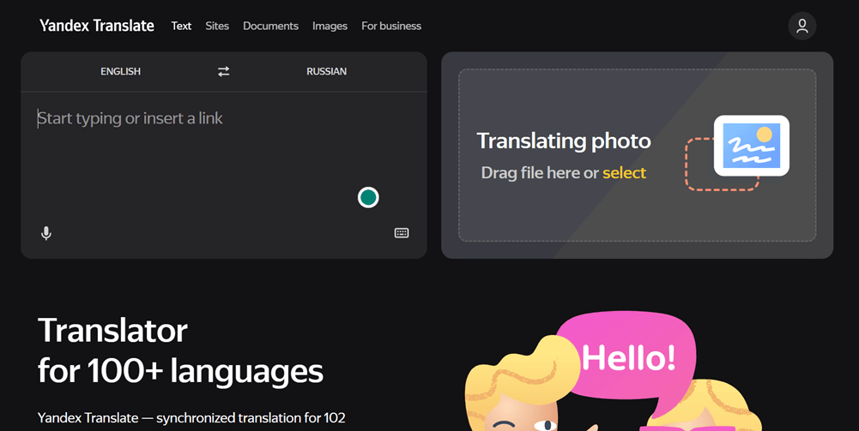Open the RUSSIAN target language selector

326,71
